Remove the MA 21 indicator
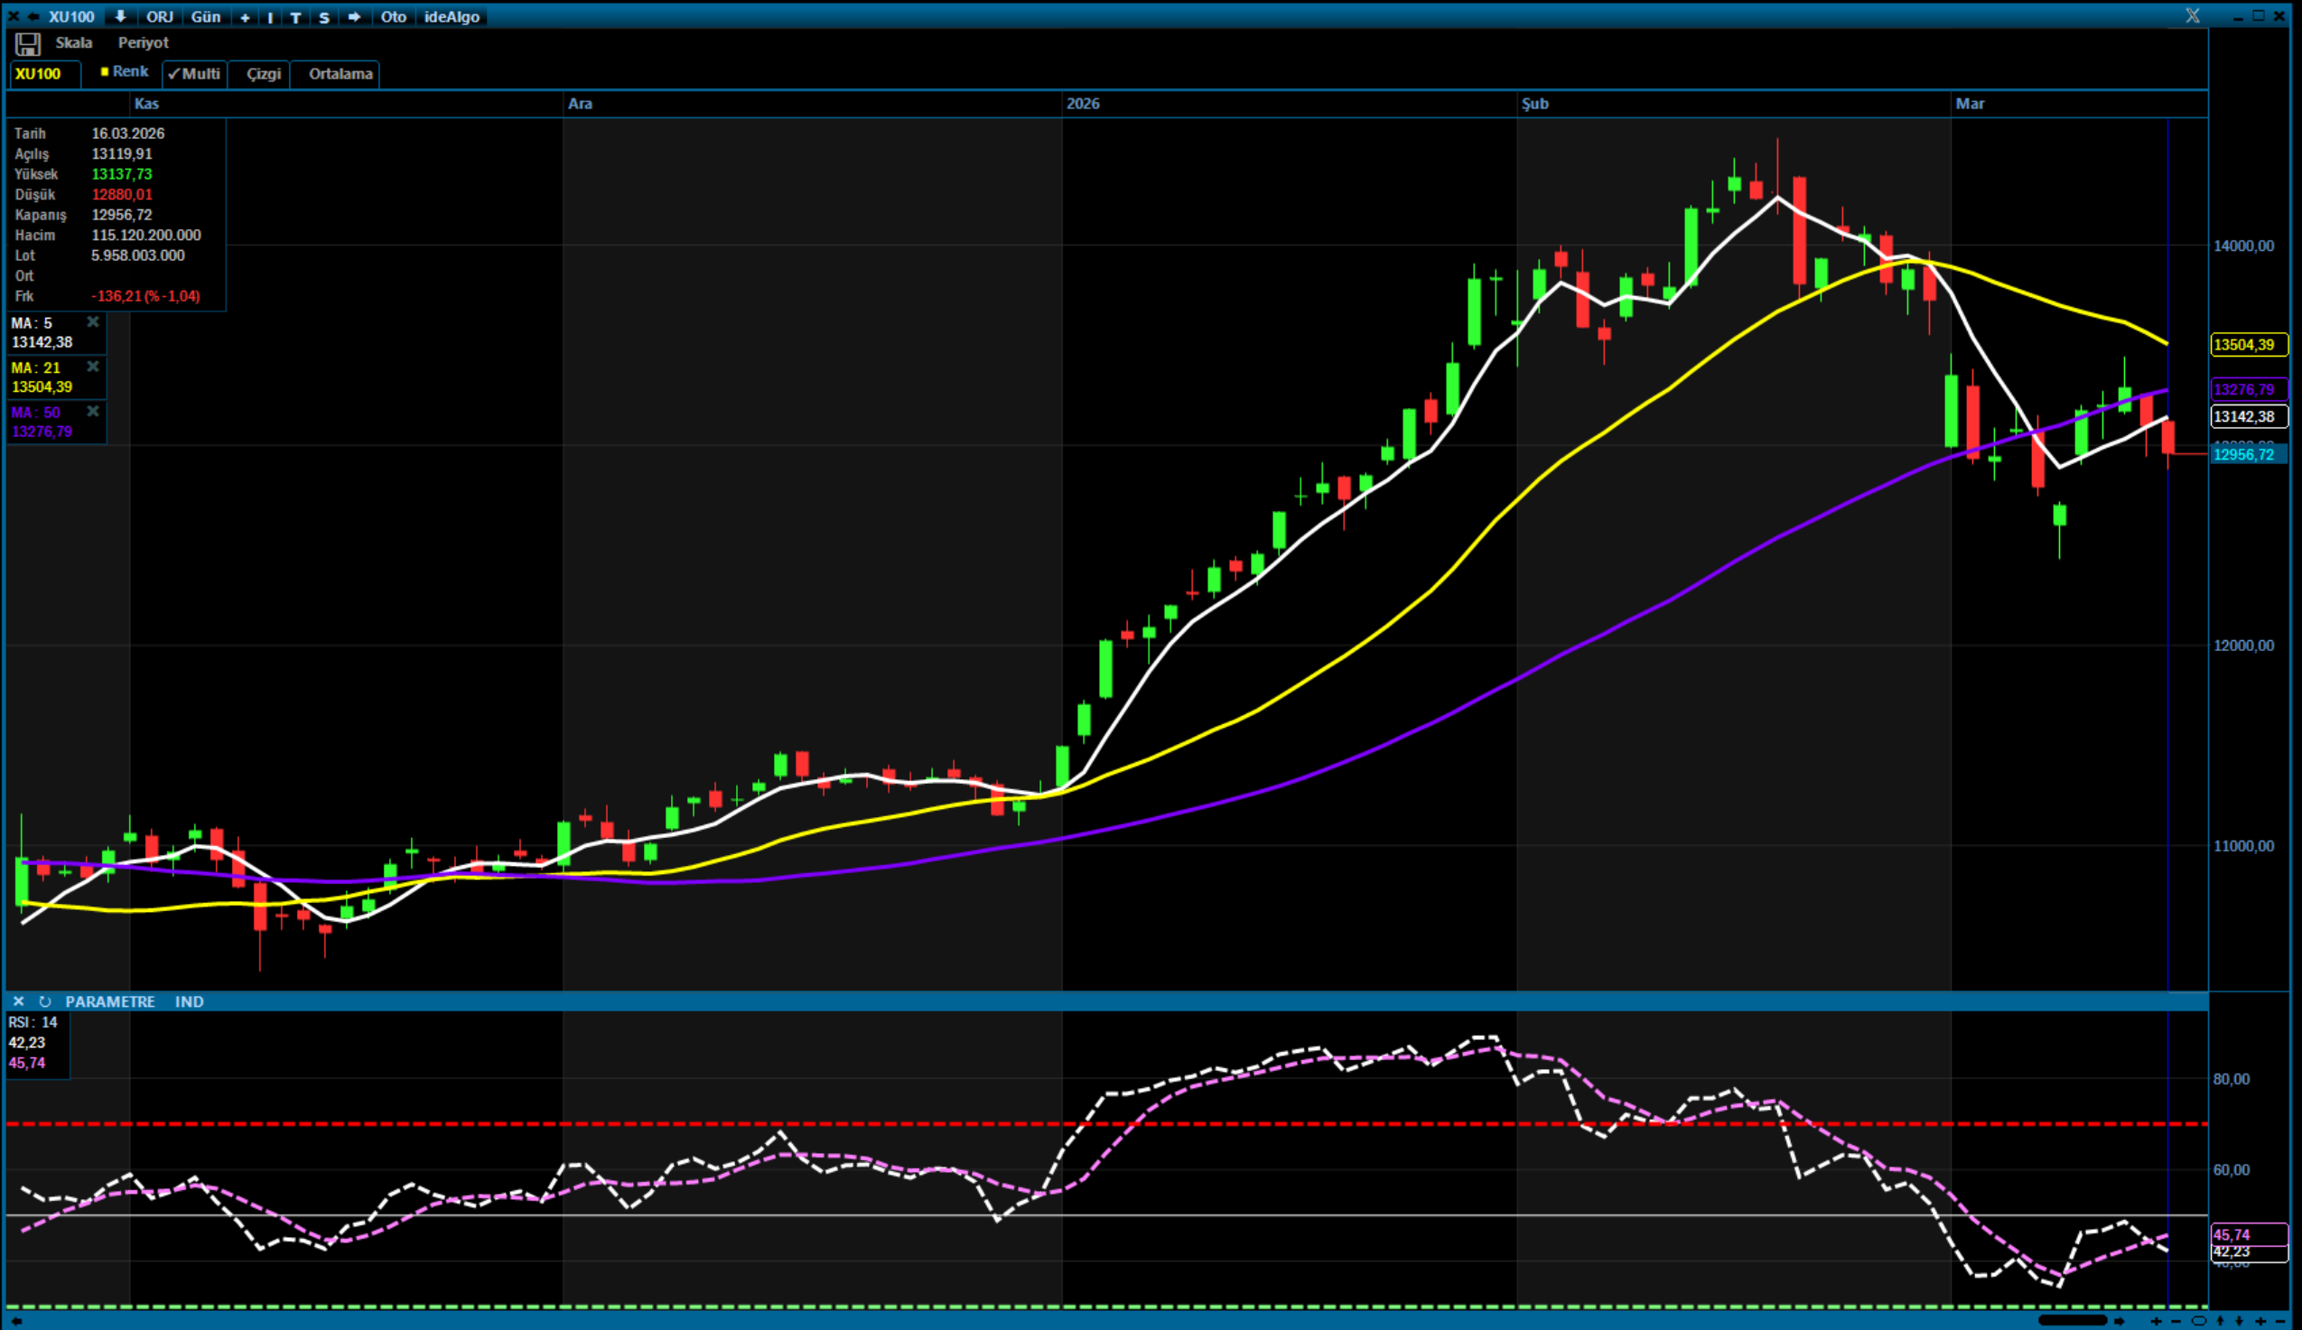 pyautogui.click(x=92, y=367)
